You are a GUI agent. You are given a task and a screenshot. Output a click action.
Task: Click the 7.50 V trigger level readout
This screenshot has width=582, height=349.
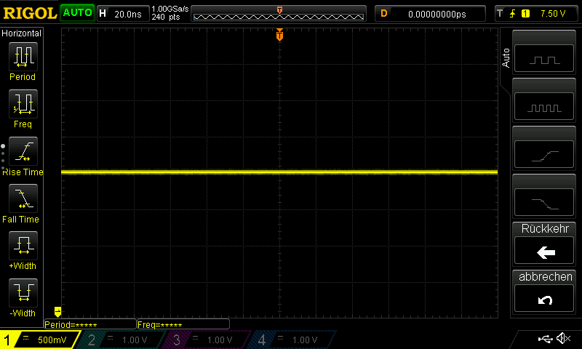click(553, 14)
